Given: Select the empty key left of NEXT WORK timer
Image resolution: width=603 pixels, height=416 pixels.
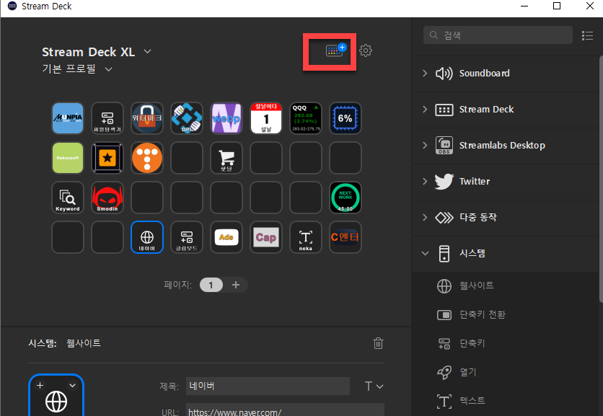Looking at the screenshot, I should (x=306, y=198).
